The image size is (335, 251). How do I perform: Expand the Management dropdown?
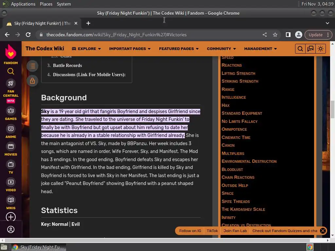[260, 49]
